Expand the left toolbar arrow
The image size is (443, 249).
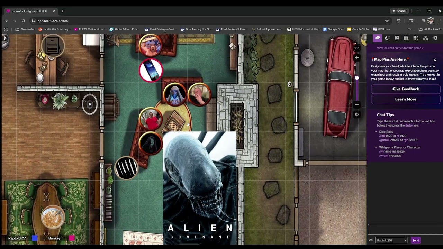pyautogui.click(x=5, y=38)
